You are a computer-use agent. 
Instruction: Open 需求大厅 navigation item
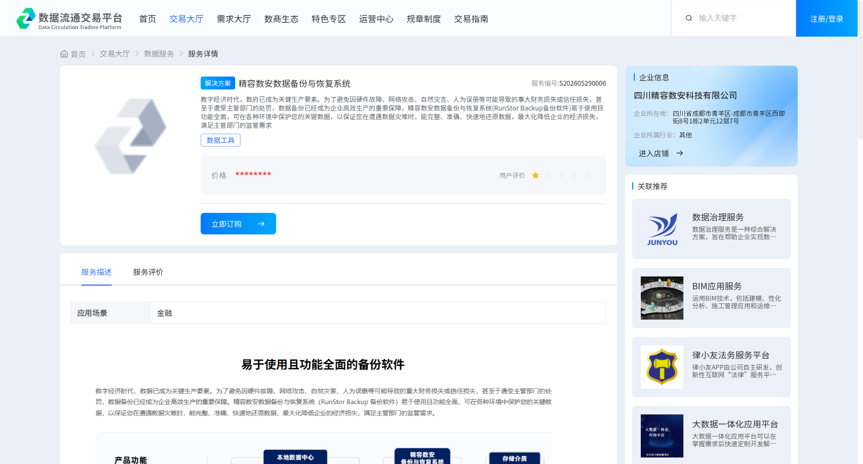pos(234,19)
